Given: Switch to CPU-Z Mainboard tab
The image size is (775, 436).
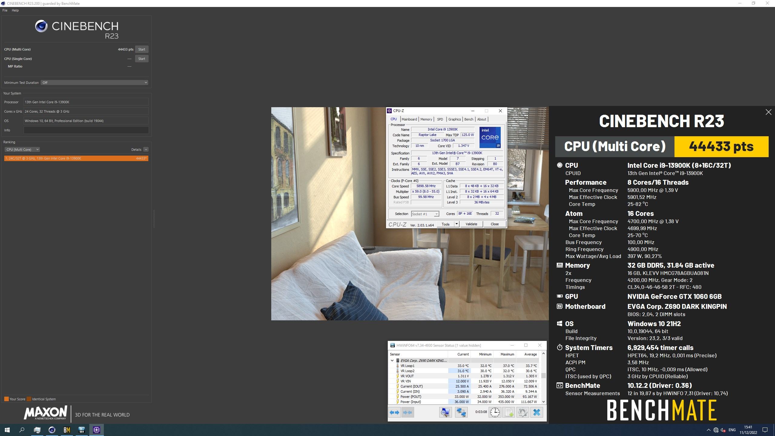Looking at the screenshot, I should [409, 119].
